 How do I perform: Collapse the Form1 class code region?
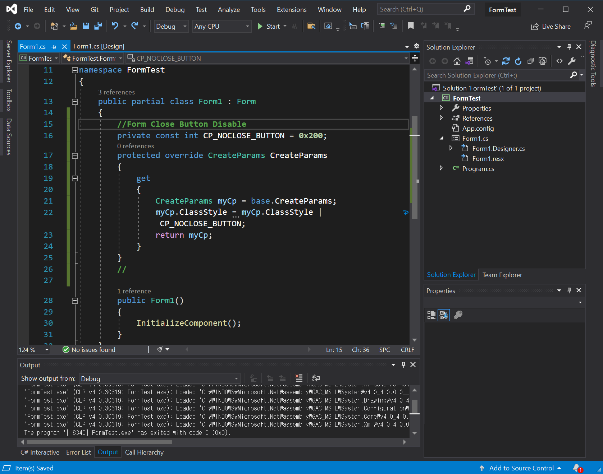point(75,102)
